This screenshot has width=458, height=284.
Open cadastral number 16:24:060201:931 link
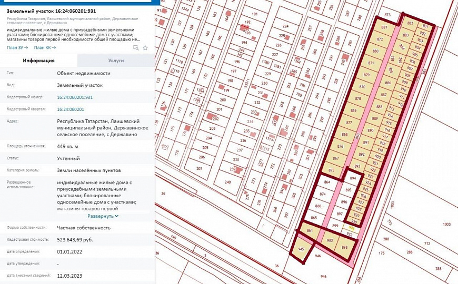pyautogui.click(x=75, y=97)
